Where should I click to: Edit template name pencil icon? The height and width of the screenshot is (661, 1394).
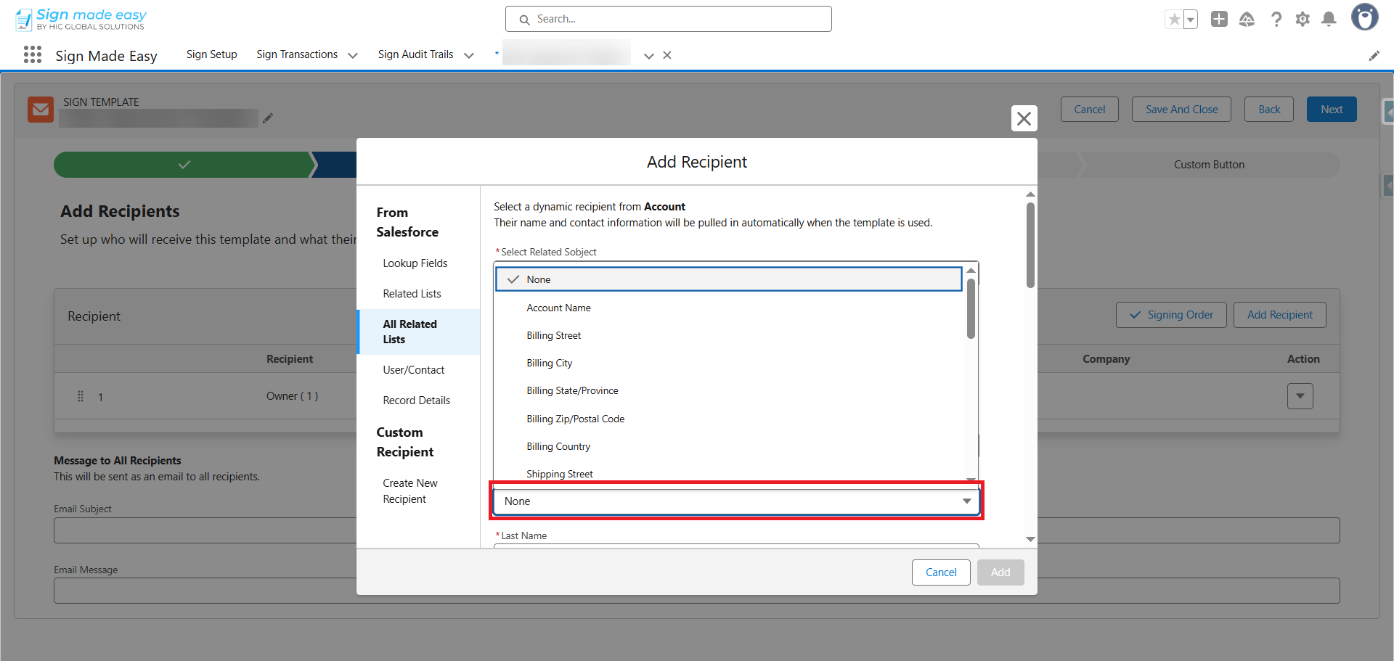268,118
